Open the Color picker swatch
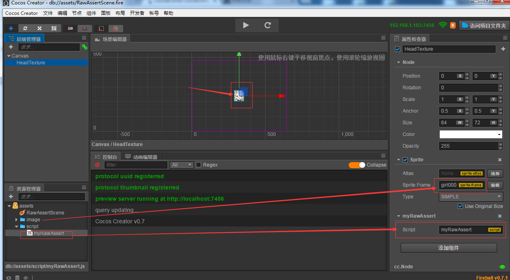Image resolution: width=510 pixels, height=280 pixels. click(x=471, y=134)
